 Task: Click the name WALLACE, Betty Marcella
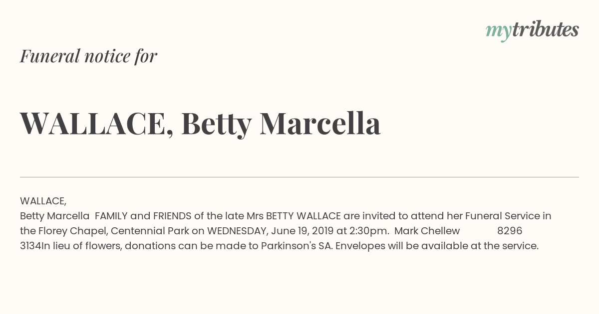(200, 124)
